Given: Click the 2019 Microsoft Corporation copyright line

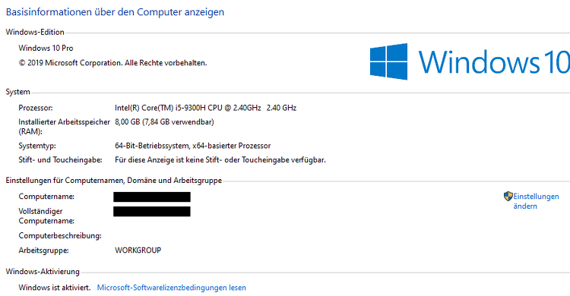Looking at the screenshot, I should tap(112, 63).
